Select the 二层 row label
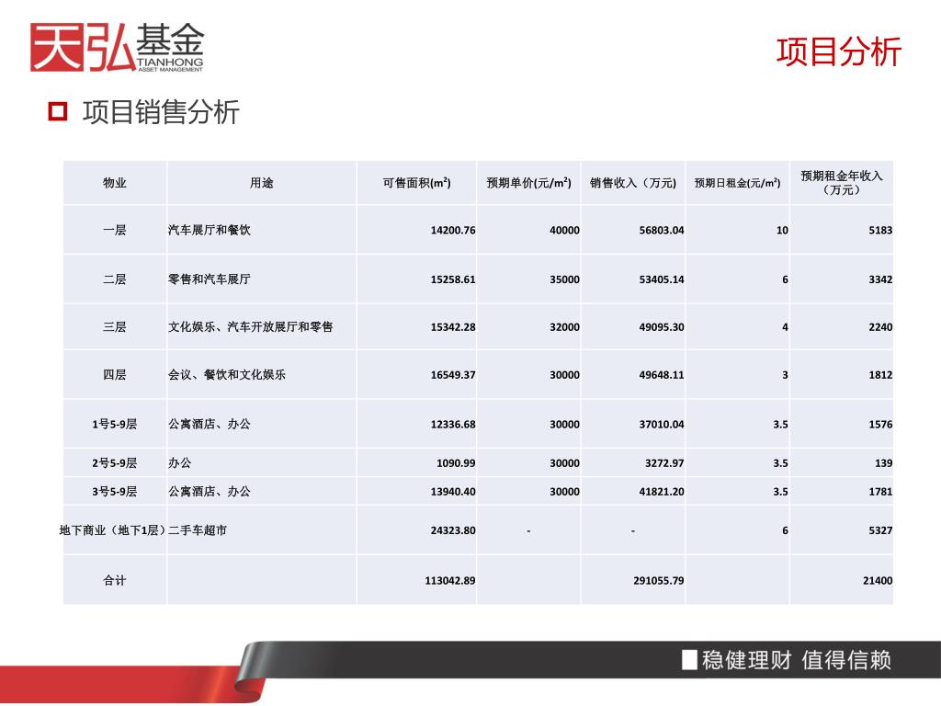Screen dimensions: 941x706 click(x=115, y=279)
